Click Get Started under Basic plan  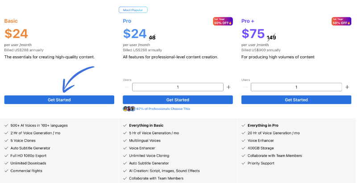click(x=59, y=100)
